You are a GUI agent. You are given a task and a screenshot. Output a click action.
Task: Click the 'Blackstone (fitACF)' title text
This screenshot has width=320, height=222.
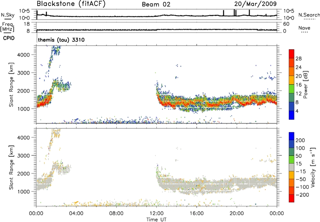(x=71, y=4)
